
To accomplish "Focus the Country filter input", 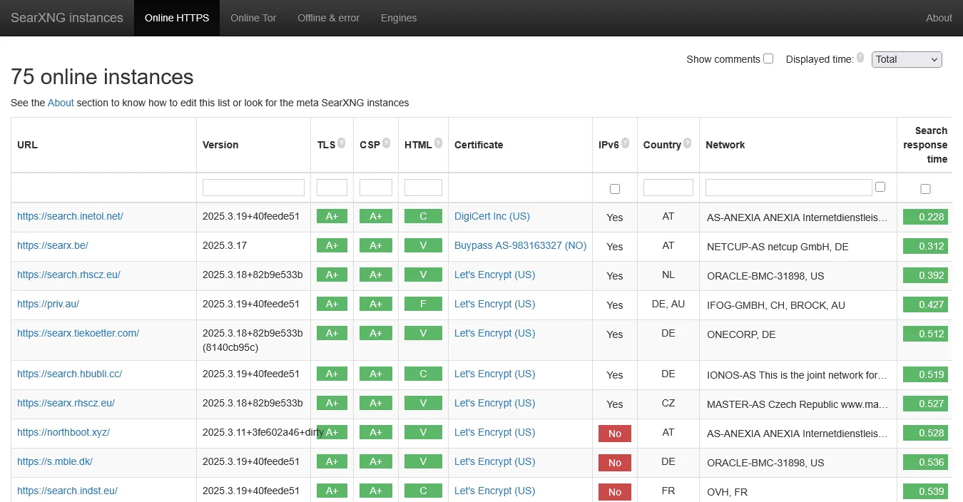I will click(668, 188).
